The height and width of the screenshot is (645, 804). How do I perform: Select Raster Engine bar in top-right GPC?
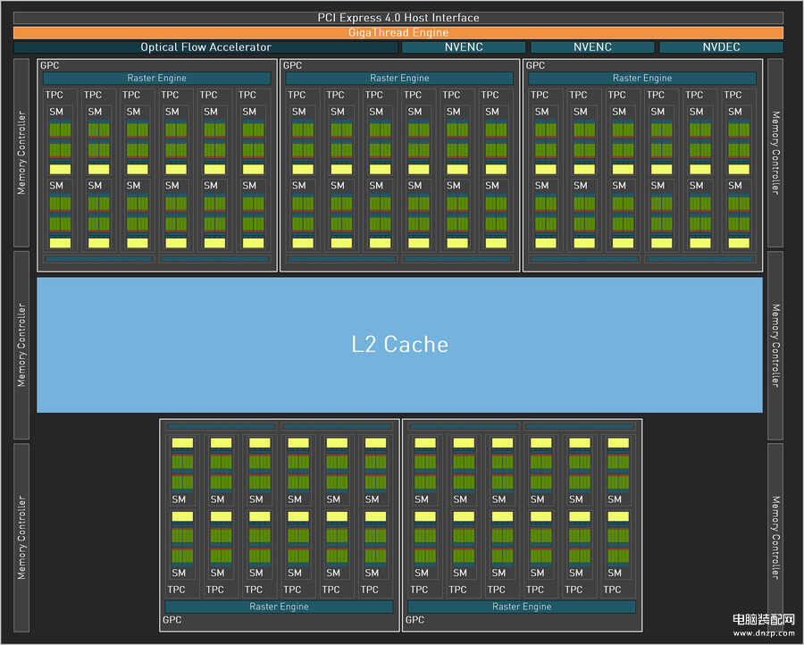(x=642, y=78)
